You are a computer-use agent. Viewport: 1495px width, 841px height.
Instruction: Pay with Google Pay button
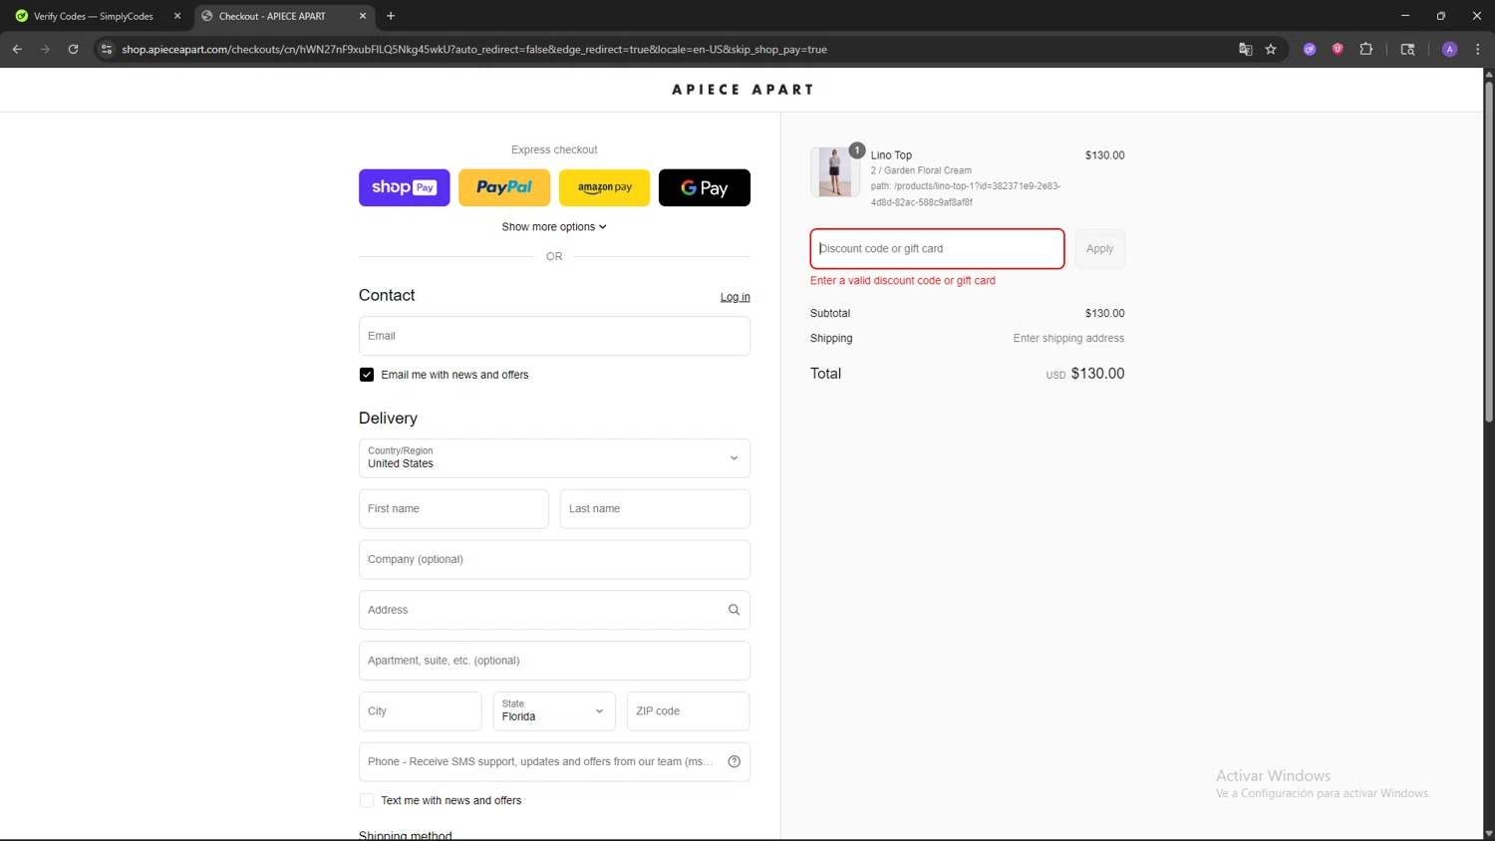click(x=705, y=187)
